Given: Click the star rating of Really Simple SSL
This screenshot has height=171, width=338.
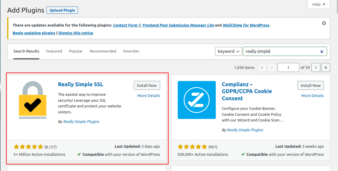Looking at the screenshot, I should (28, 147).
